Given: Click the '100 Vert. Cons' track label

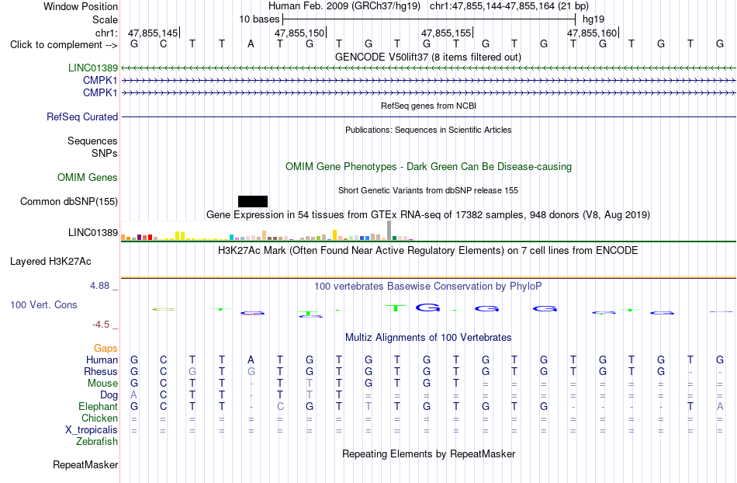Looking at the screenshot, I should (x=43, y=304).
